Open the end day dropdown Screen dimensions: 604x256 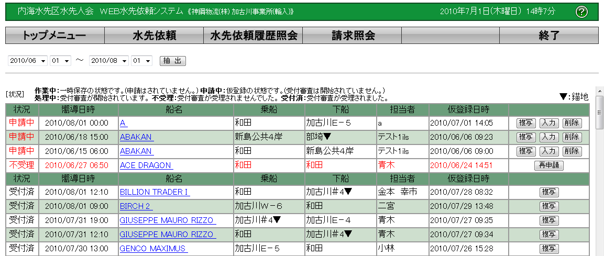141,61
